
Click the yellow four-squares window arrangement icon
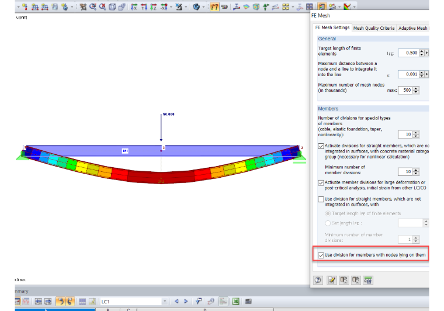tap(286, 6)
